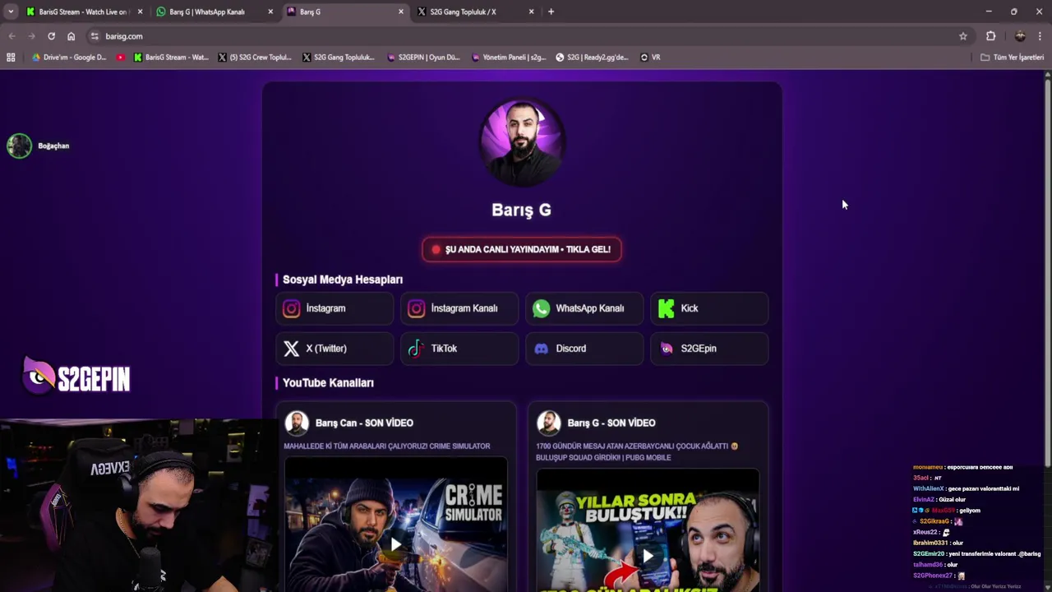1052x592 pixels.
Task: Open the Tüm Yer İşaretleri folder
Action: [1012, 58]
